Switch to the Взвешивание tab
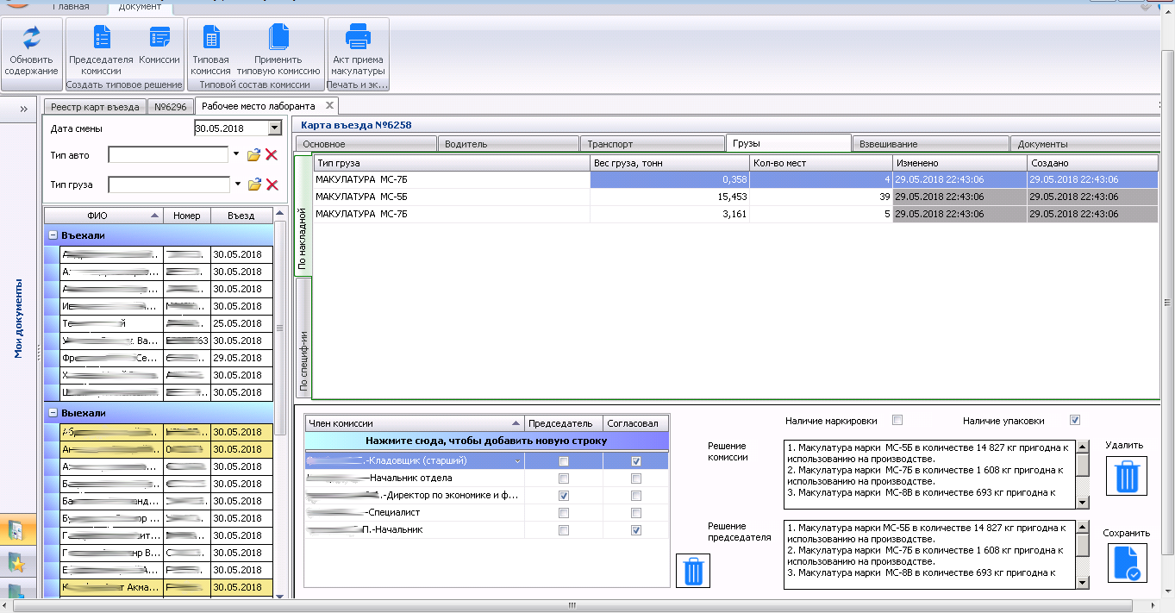Image resolution: width=1175 pixels, height=613 pixels. (x=929, y=144)
